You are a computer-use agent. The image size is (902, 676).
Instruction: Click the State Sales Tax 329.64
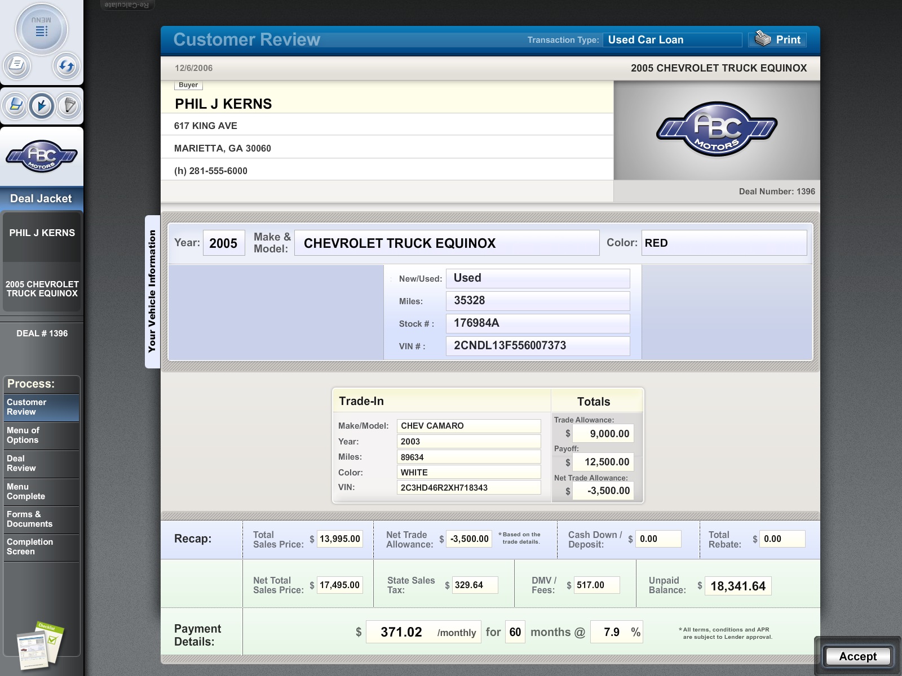click(x=475, y=585)
